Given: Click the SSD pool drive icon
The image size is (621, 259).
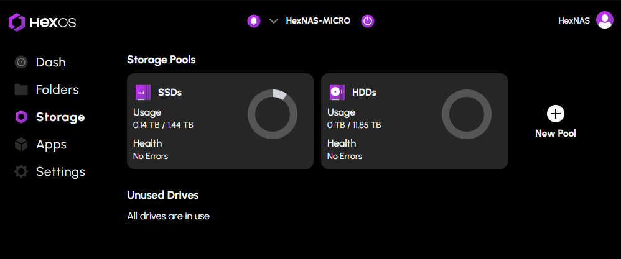Looking at the screenshot, I should click(x=143, y=93).
